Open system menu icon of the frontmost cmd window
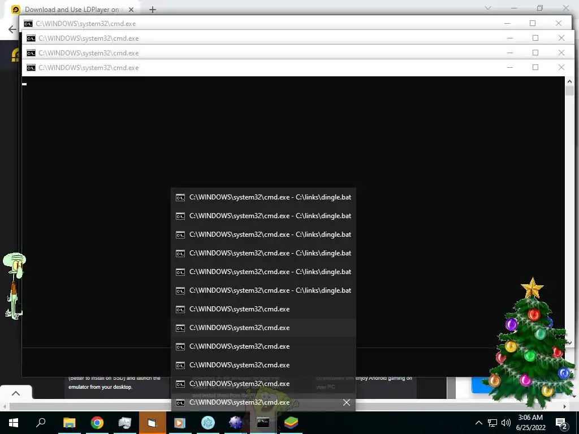Viewport: 579px width, 434px height. pos(31,68)
